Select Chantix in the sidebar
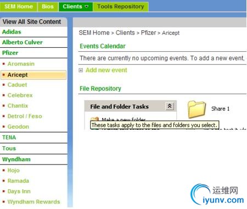 (18, 106)
